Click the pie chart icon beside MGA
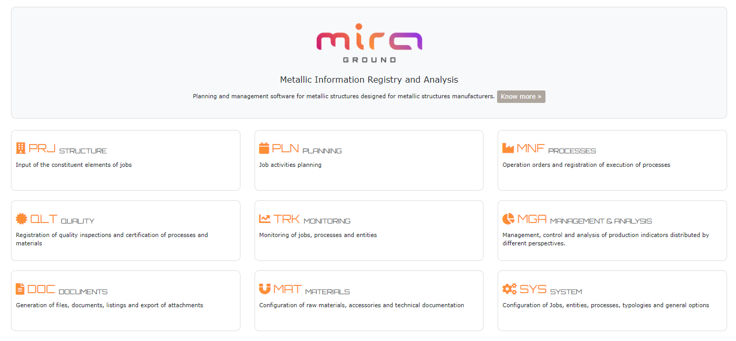This screenshot has width=736, height=341. (508, 219)
